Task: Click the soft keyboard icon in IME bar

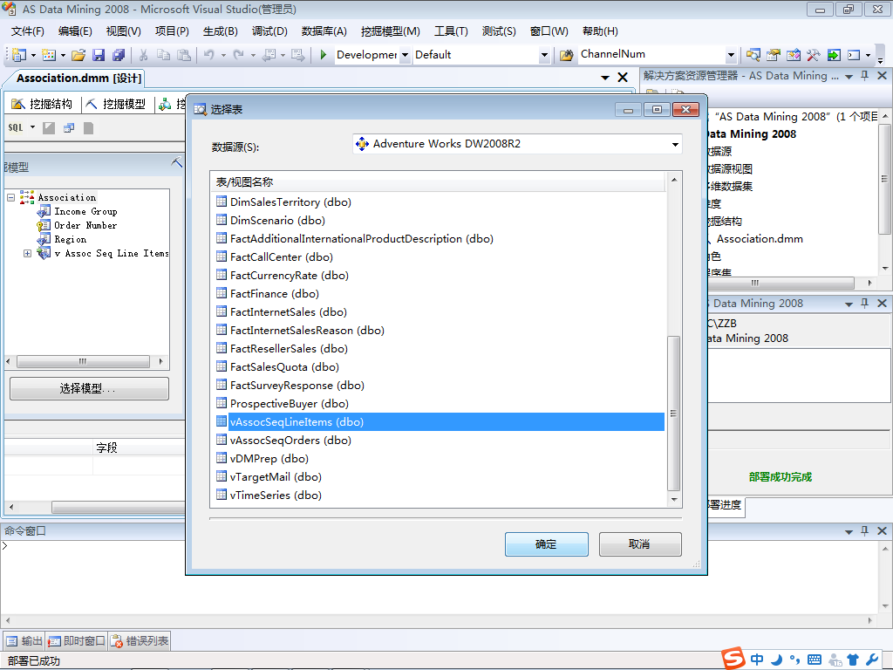Action: click(x=815, y=660)
